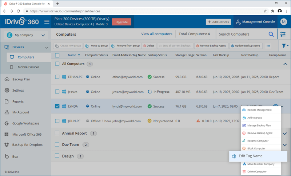Image resolution: width=291 pixels, height=176 pixels.
Task: Check the Jessica row checkbox
Action: (57, 92)
